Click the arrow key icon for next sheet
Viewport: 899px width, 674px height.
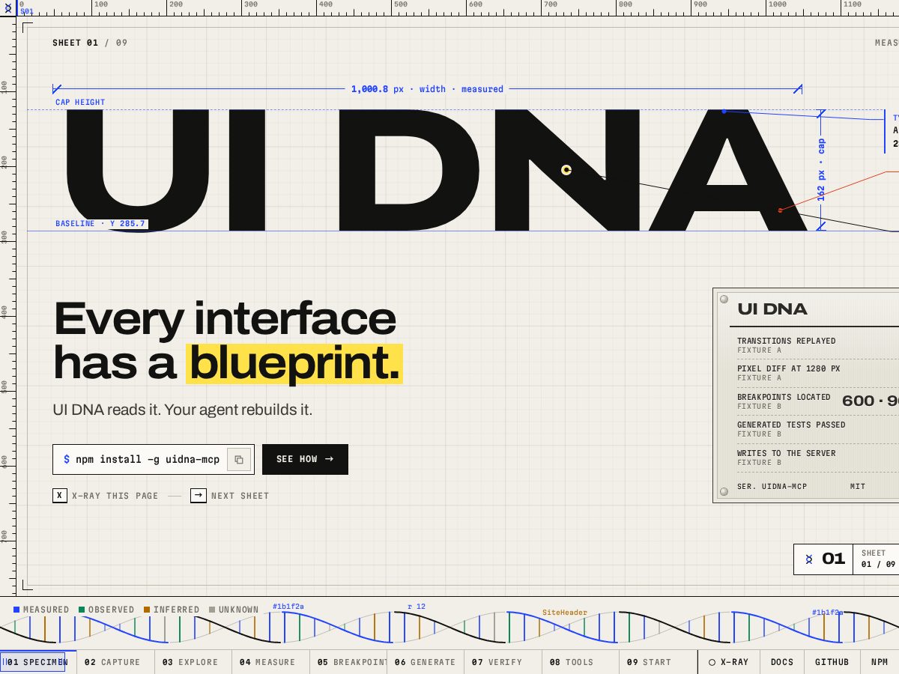(x=199, y=495)
